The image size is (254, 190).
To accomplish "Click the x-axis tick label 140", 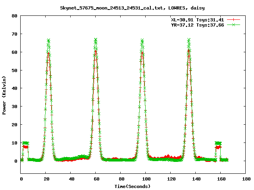I will 196,179.
